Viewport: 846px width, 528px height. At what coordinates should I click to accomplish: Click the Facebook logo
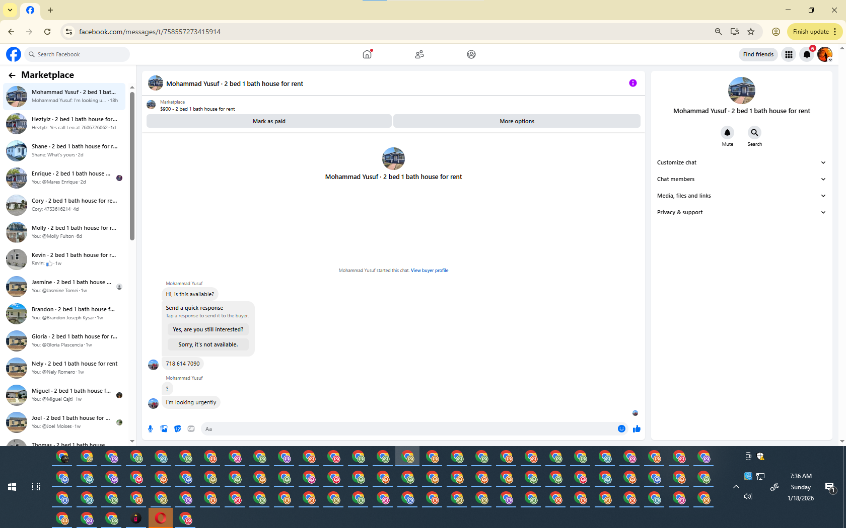14,54
